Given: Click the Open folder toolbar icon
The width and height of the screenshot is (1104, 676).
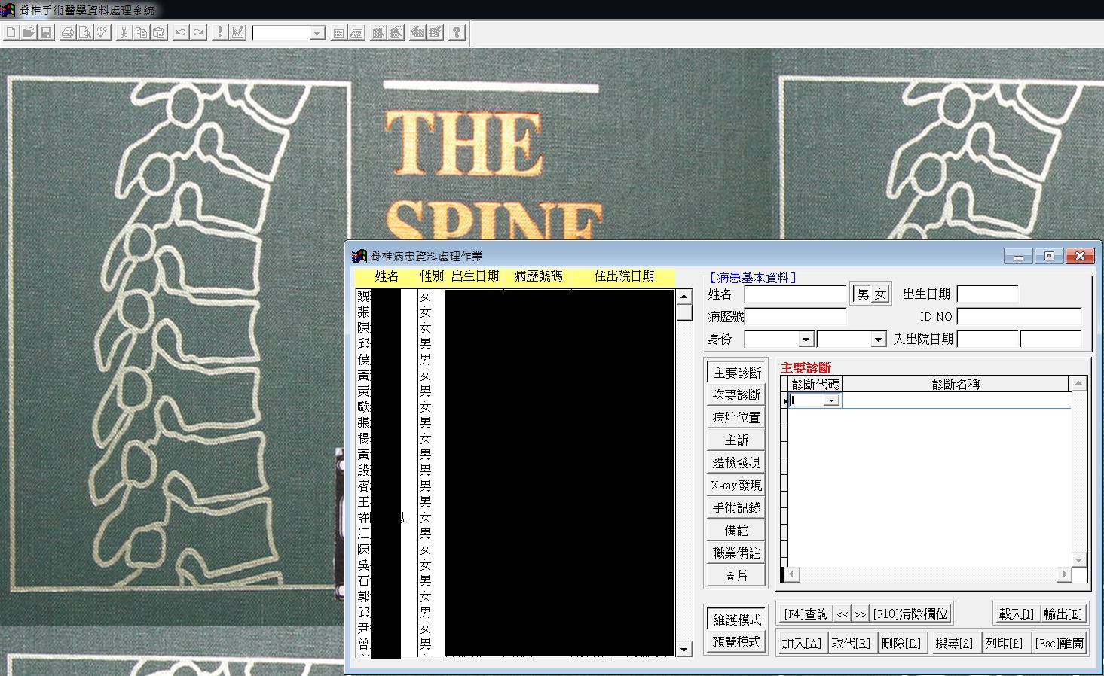Looking at the screenshot, I should (x=29, y=32).
